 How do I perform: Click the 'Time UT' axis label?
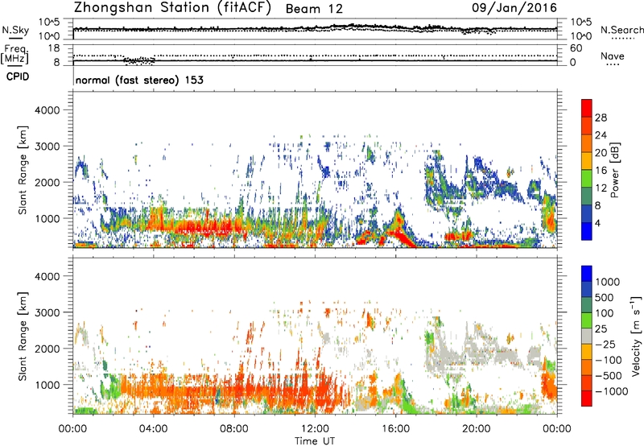pyautogui.click(x=315, y=441)
